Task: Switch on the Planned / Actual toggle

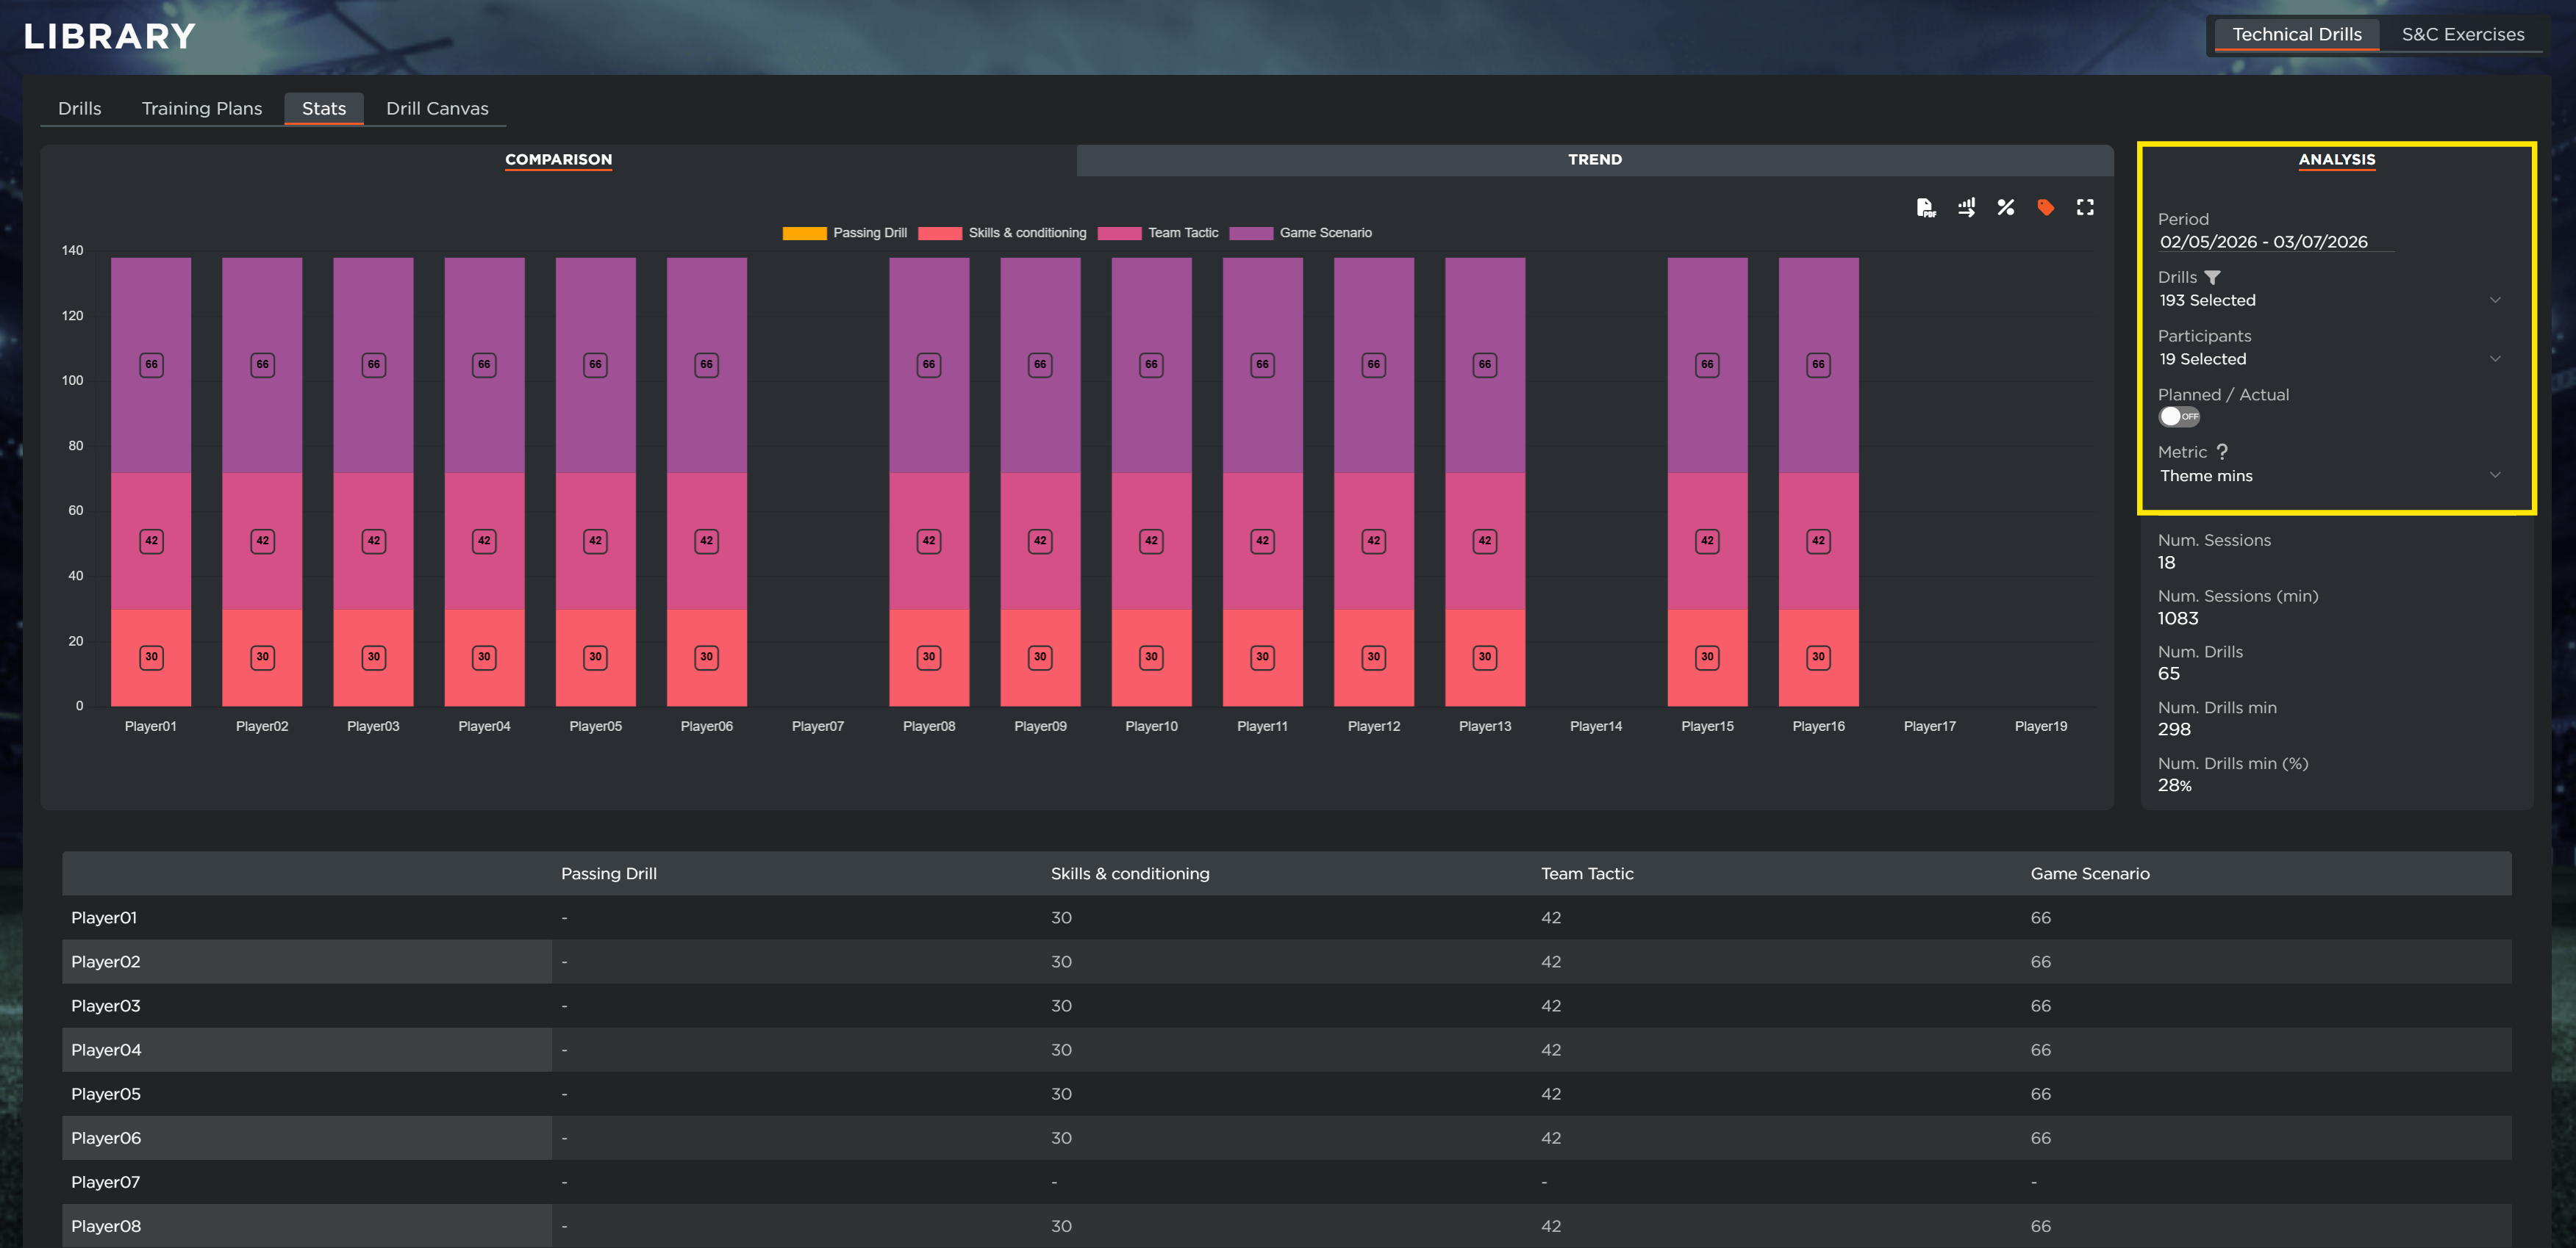Action: pos(2178,416)
